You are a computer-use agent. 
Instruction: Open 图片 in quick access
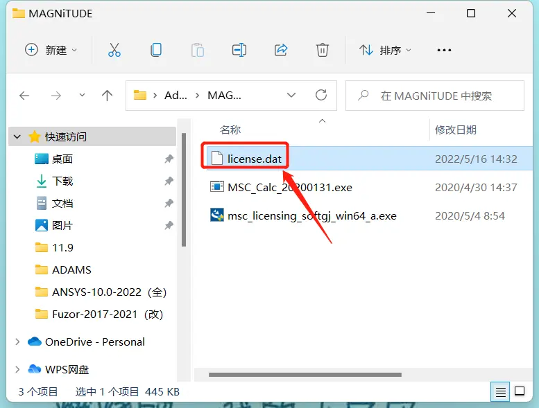tap(62, 225)
